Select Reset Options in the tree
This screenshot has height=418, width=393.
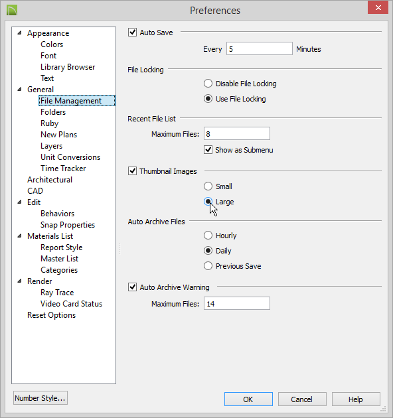(52, 315)
